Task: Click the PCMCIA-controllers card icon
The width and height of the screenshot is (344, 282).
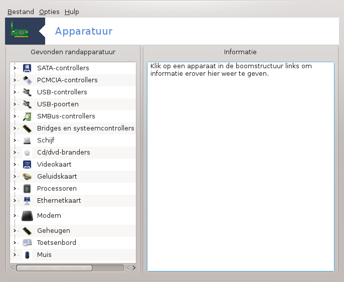Action: click(x=27, y=80)
